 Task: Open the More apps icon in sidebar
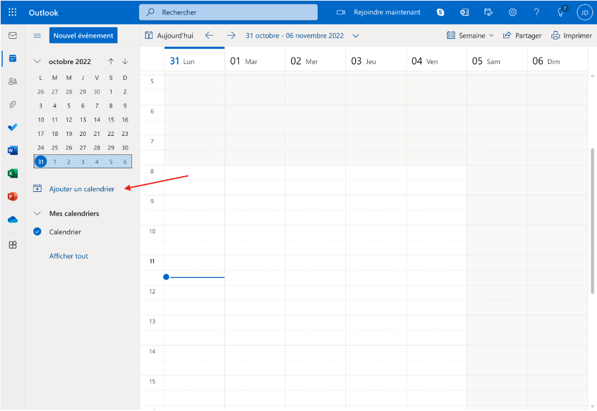pos(13,245)
